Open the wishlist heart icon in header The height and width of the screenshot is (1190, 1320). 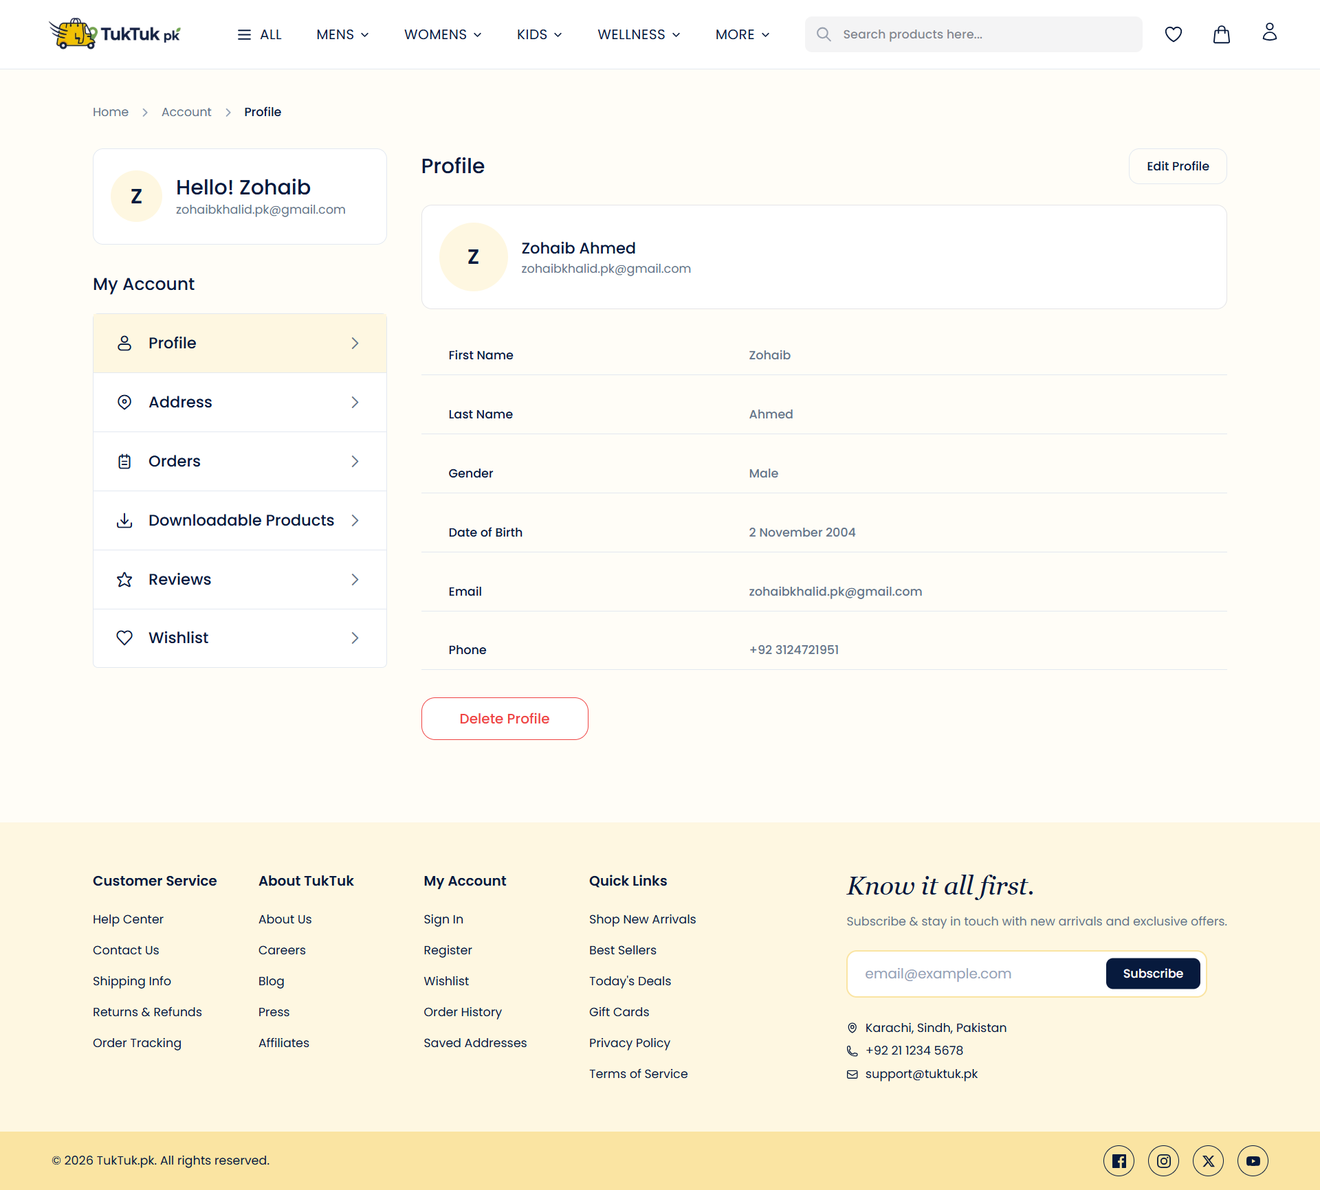[1174, 34]
